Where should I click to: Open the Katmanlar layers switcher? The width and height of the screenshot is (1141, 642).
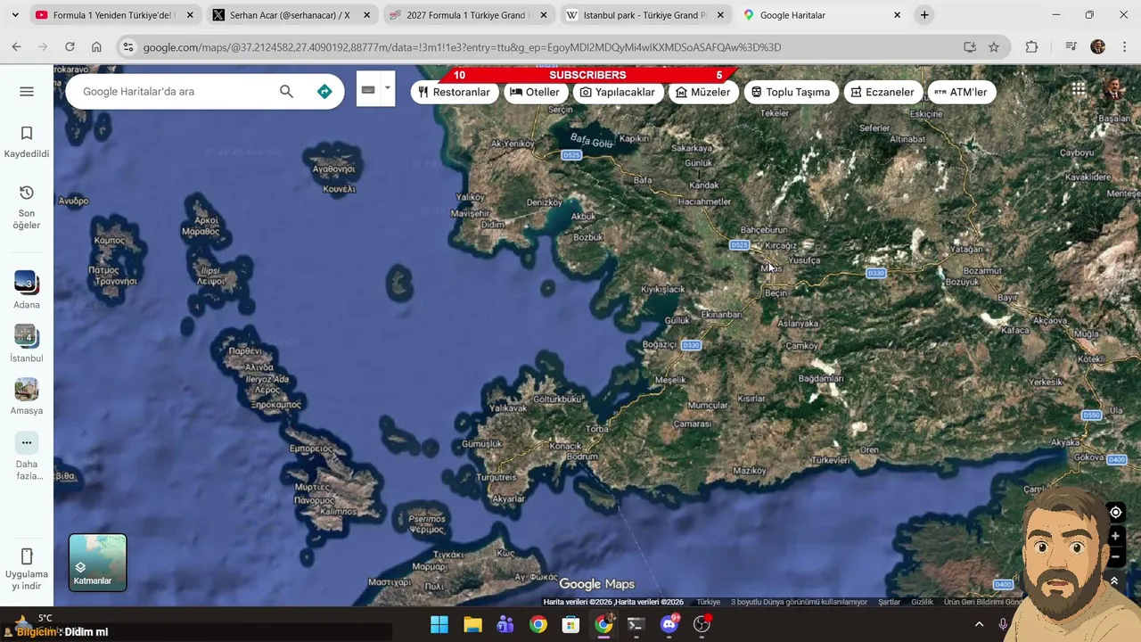pyautogui.click(x=98, y=563)
